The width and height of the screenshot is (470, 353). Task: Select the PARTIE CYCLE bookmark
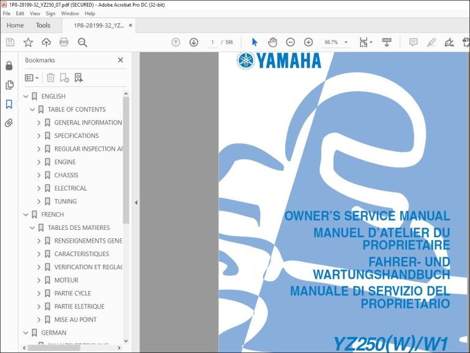pos(73,294)
